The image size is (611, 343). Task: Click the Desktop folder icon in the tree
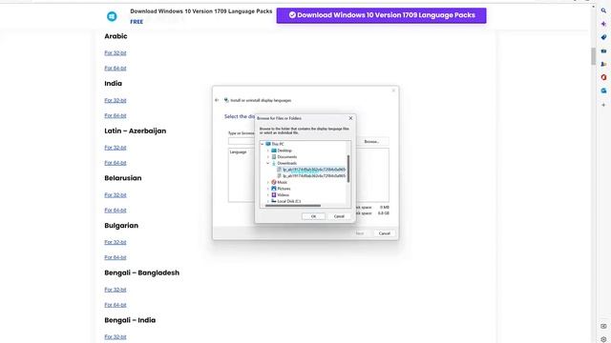pos(274,151)
